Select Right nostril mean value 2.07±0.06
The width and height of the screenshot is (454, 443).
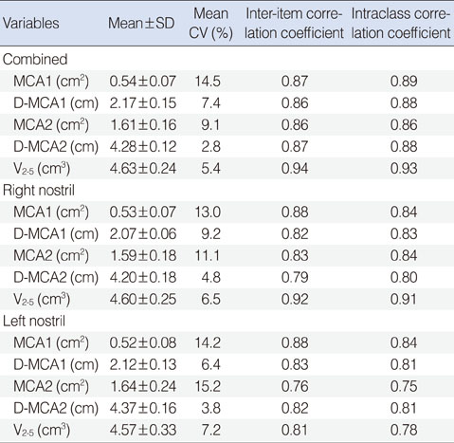click(x=143, y=234)
